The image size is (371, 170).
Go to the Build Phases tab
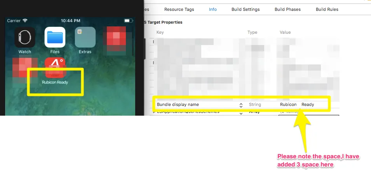pyautogui.click(x=287, y=9)
